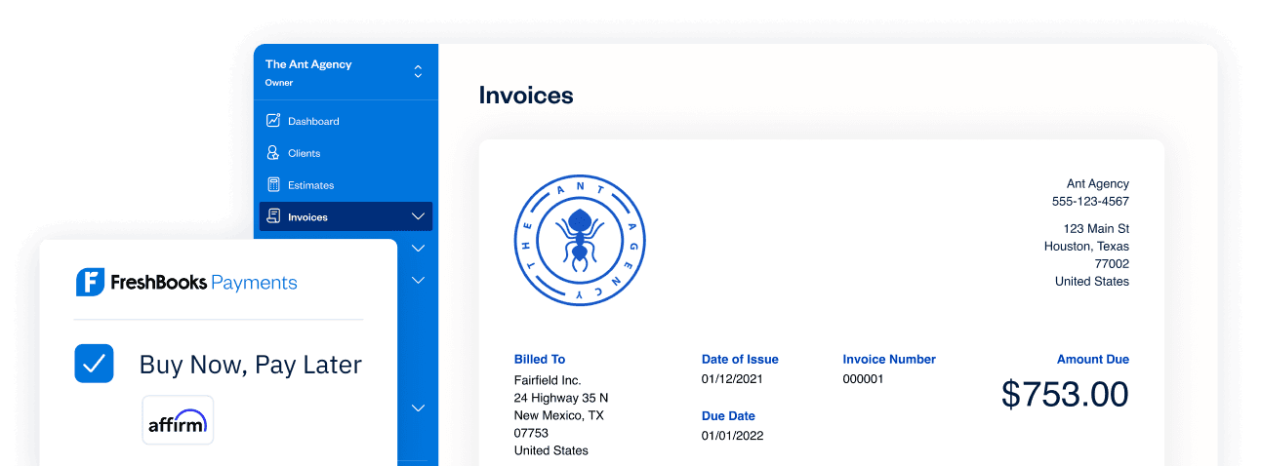Expand the chevron directly below Invoices row
1262x466 pixels.
(418, 249)
